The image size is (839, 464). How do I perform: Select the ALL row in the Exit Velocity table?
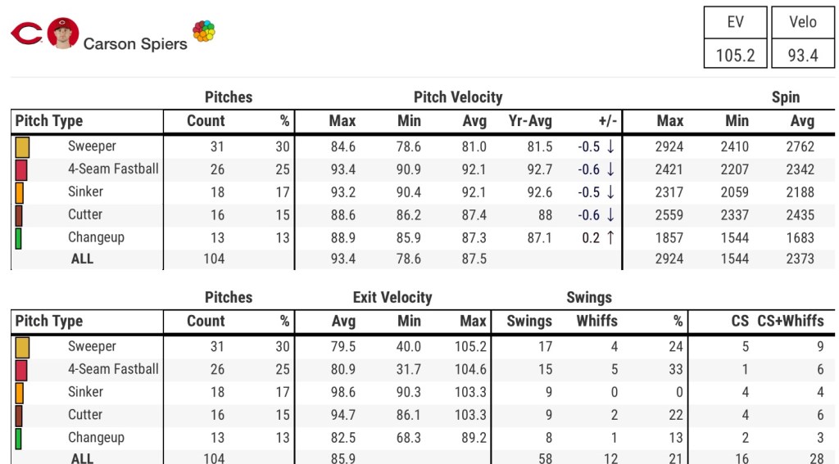82,458
